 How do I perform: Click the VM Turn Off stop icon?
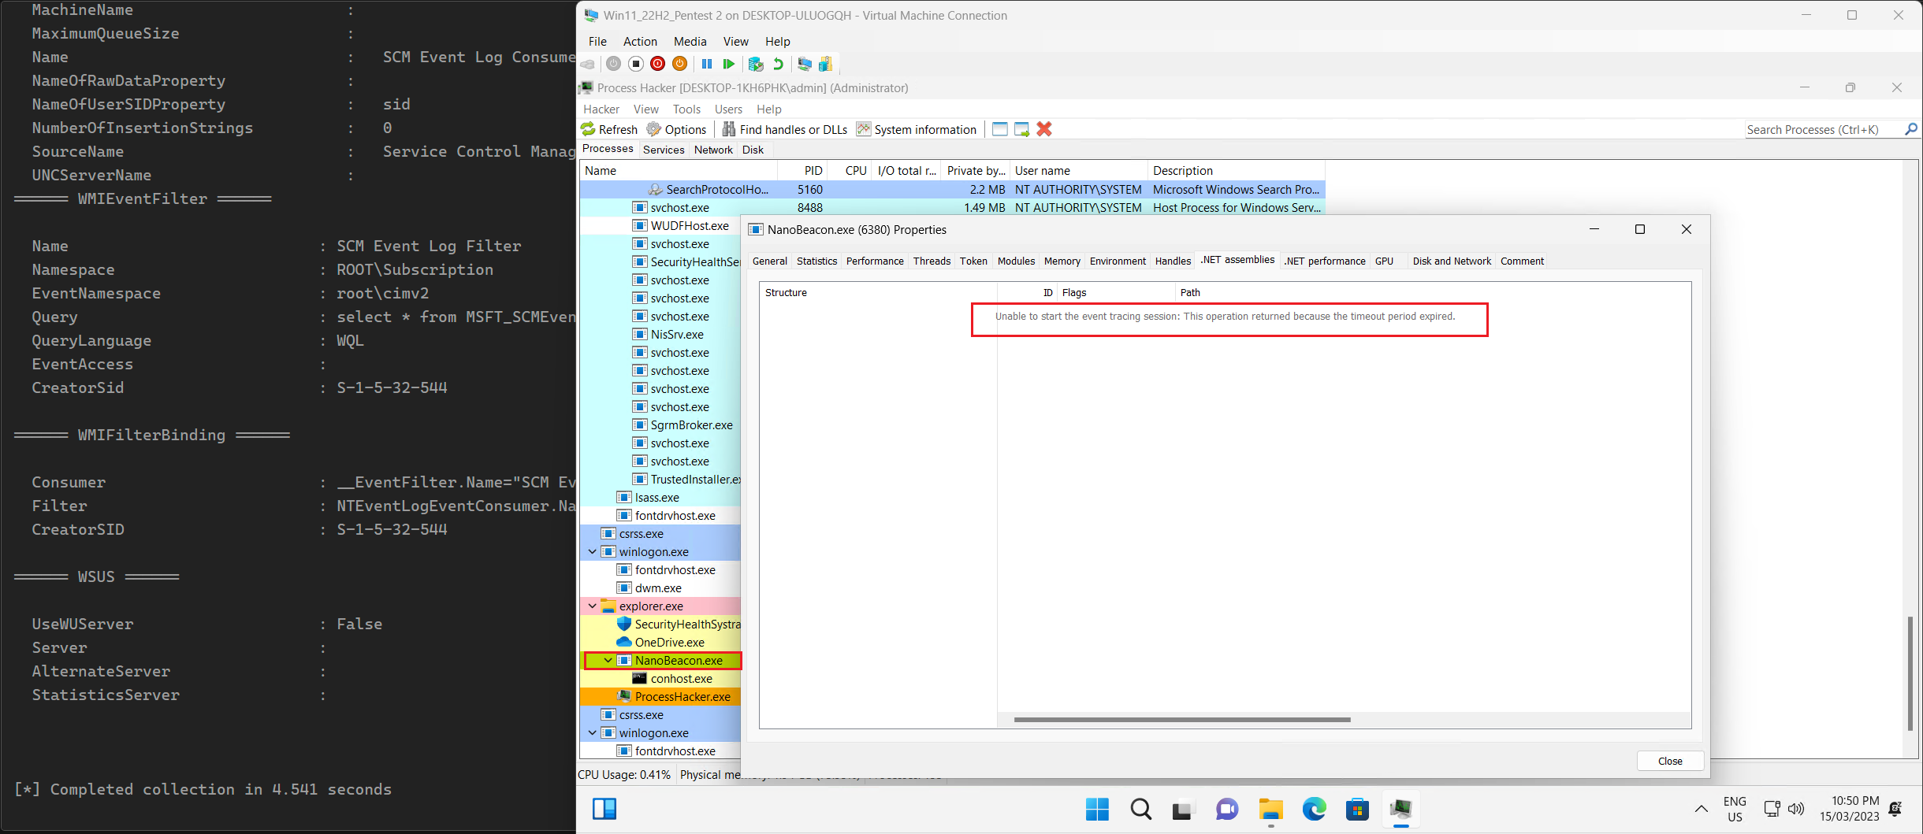click(x=636, y=64)
